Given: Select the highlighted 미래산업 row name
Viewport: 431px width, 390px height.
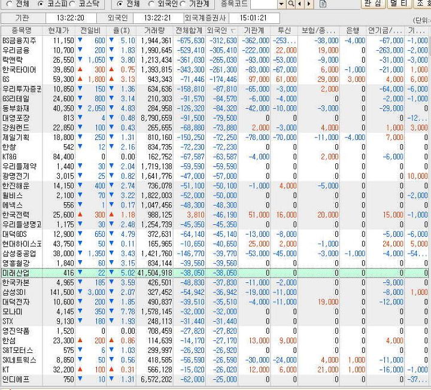Looking at the screenshot, I should tap(16, 273).
